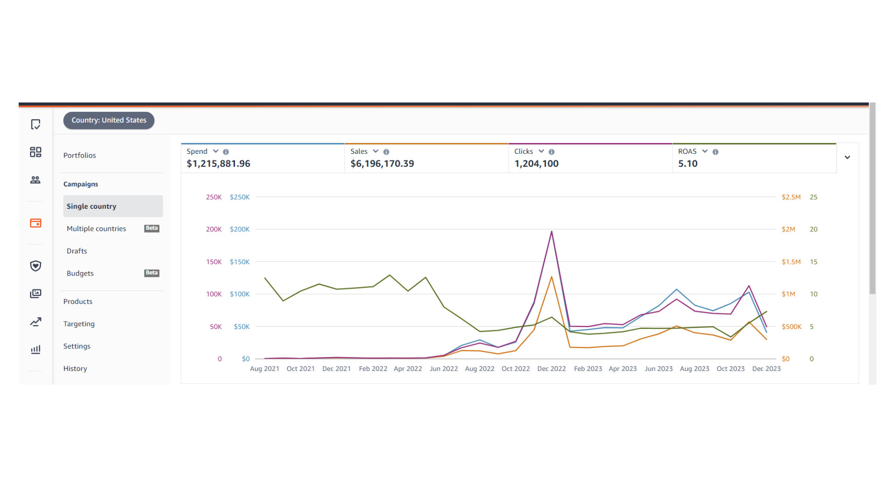This screenshot has height=487, width=895.
Task: Click the Feb 2022 axis label
Action: [373, 369]
